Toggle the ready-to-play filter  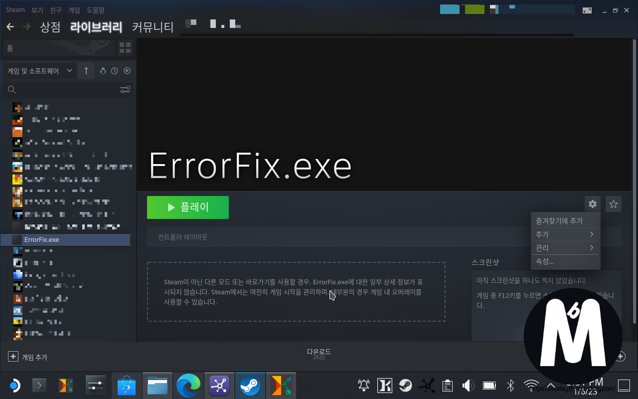pyautogui.click(x=127, y=71)
